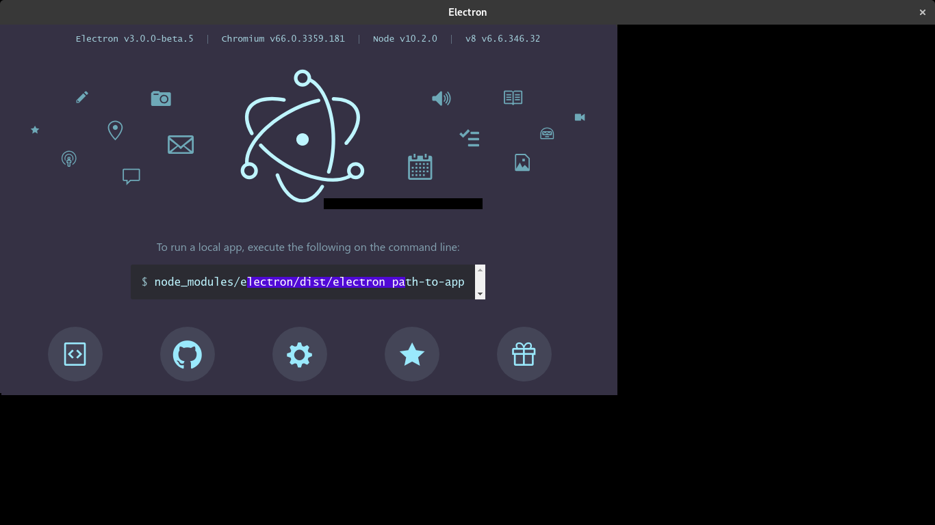Click the gift box button
This screenshot has height=525, width=935.
click(x=524, y=354)
